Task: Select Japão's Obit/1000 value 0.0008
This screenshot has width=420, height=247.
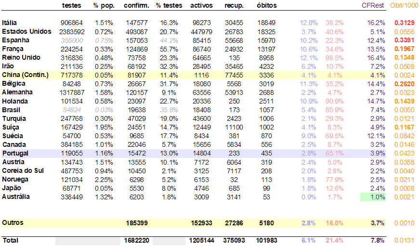Action: pyautogui.click(x=404, y=188)
